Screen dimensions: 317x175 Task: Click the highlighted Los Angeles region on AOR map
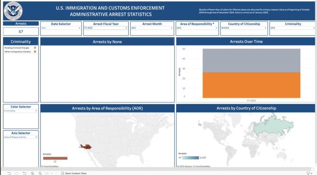coord(86,147)
